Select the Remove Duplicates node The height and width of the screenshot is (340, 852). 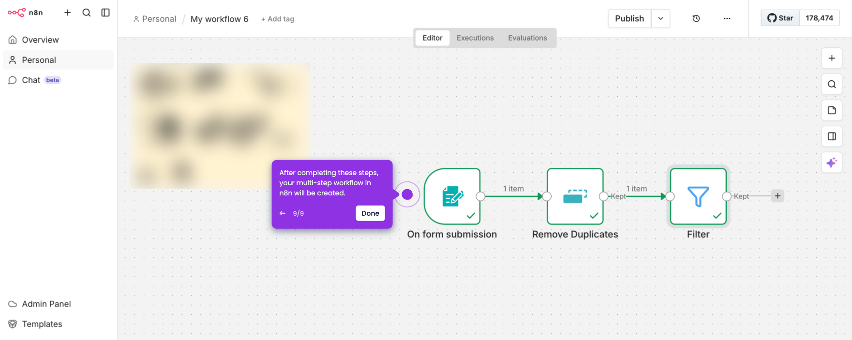pyautogui.click(x=575, y=196)
